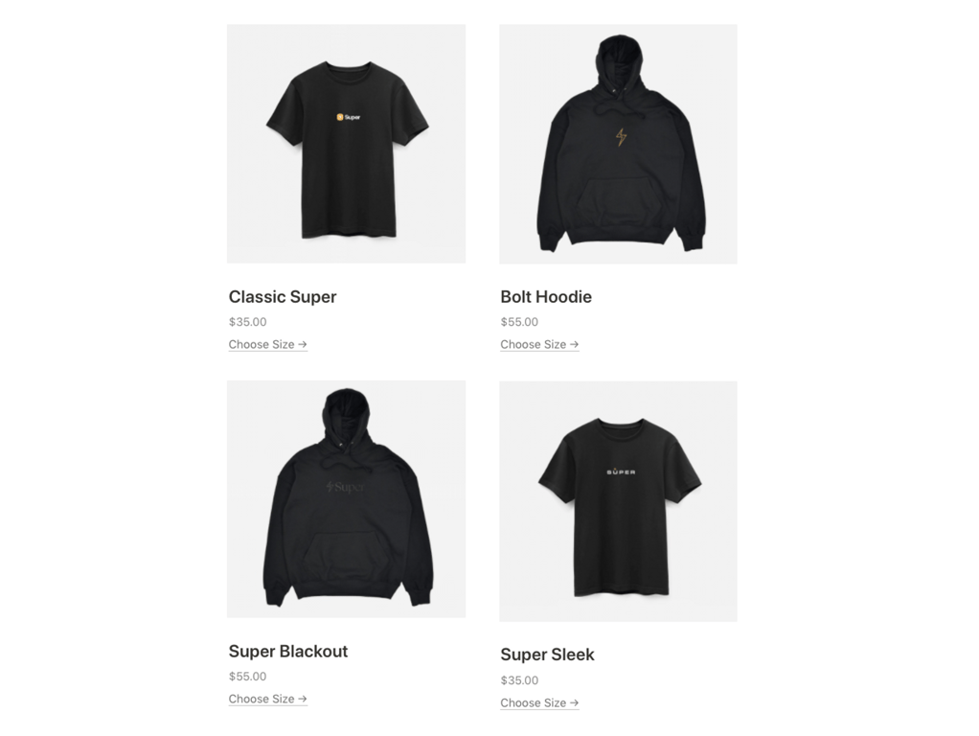The height and width of the screenshot is (736, 979).
Task: Open the Classic Super t-shirt image
Action: (x=346, y=144)
